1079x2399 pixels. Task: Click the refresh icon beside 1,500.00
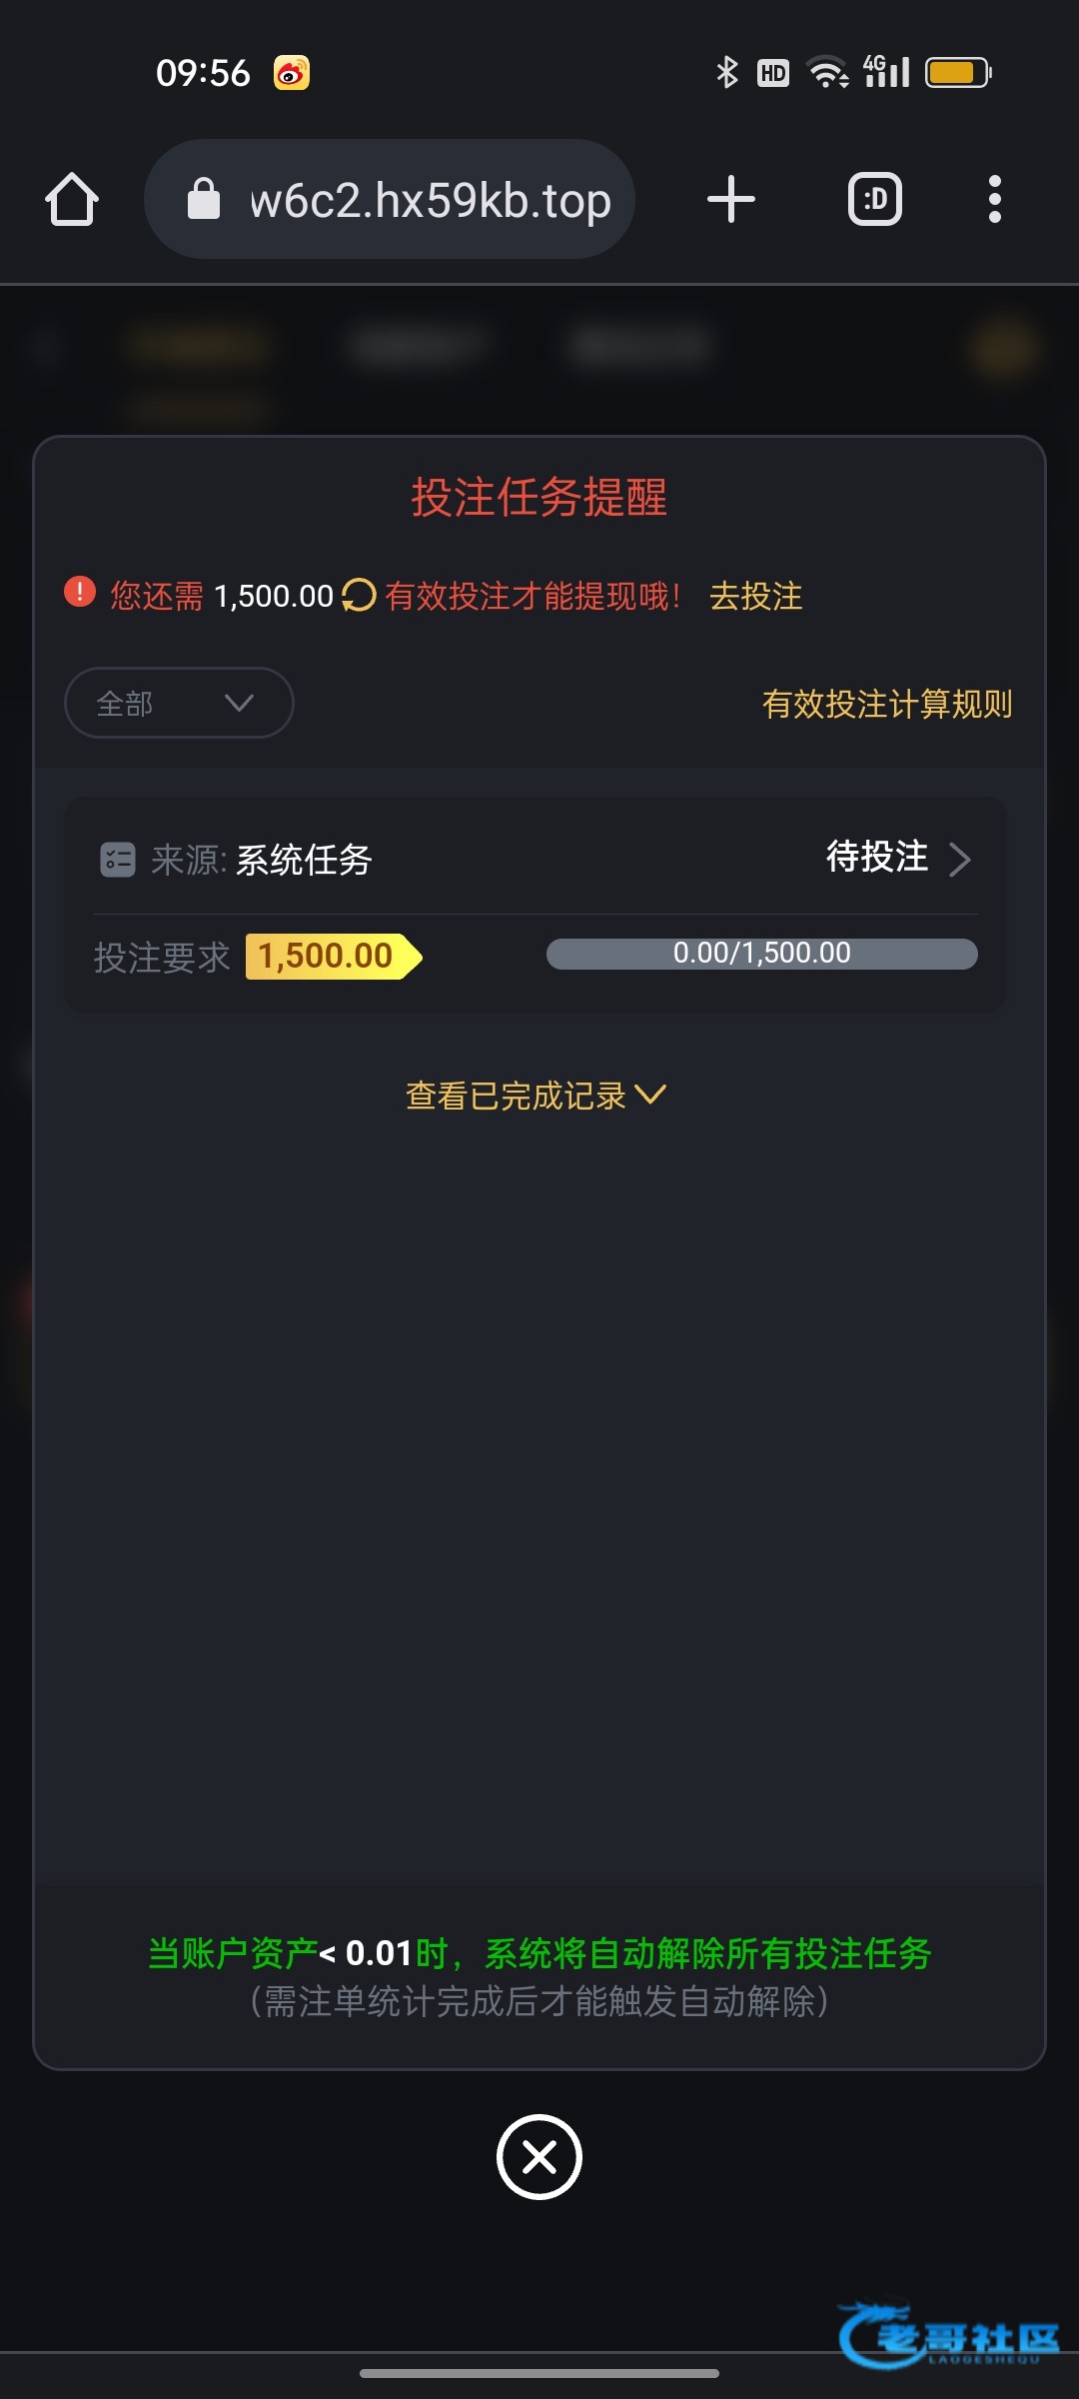click(x=359, y=596)
